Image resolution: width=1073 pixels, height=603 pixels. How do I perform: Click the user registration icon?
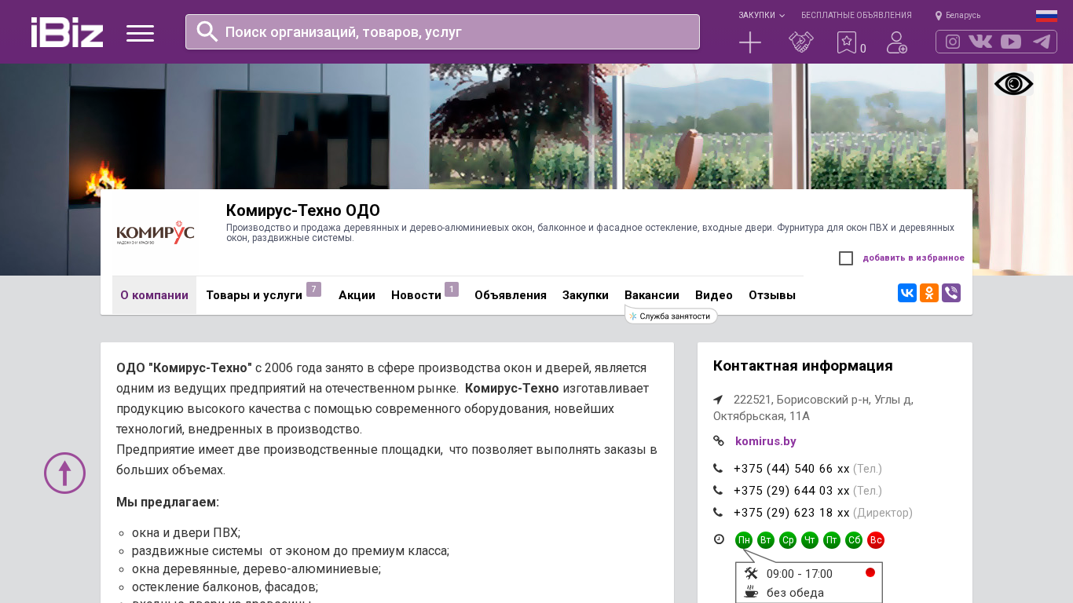pyautogui.click(x=896, y=42)
